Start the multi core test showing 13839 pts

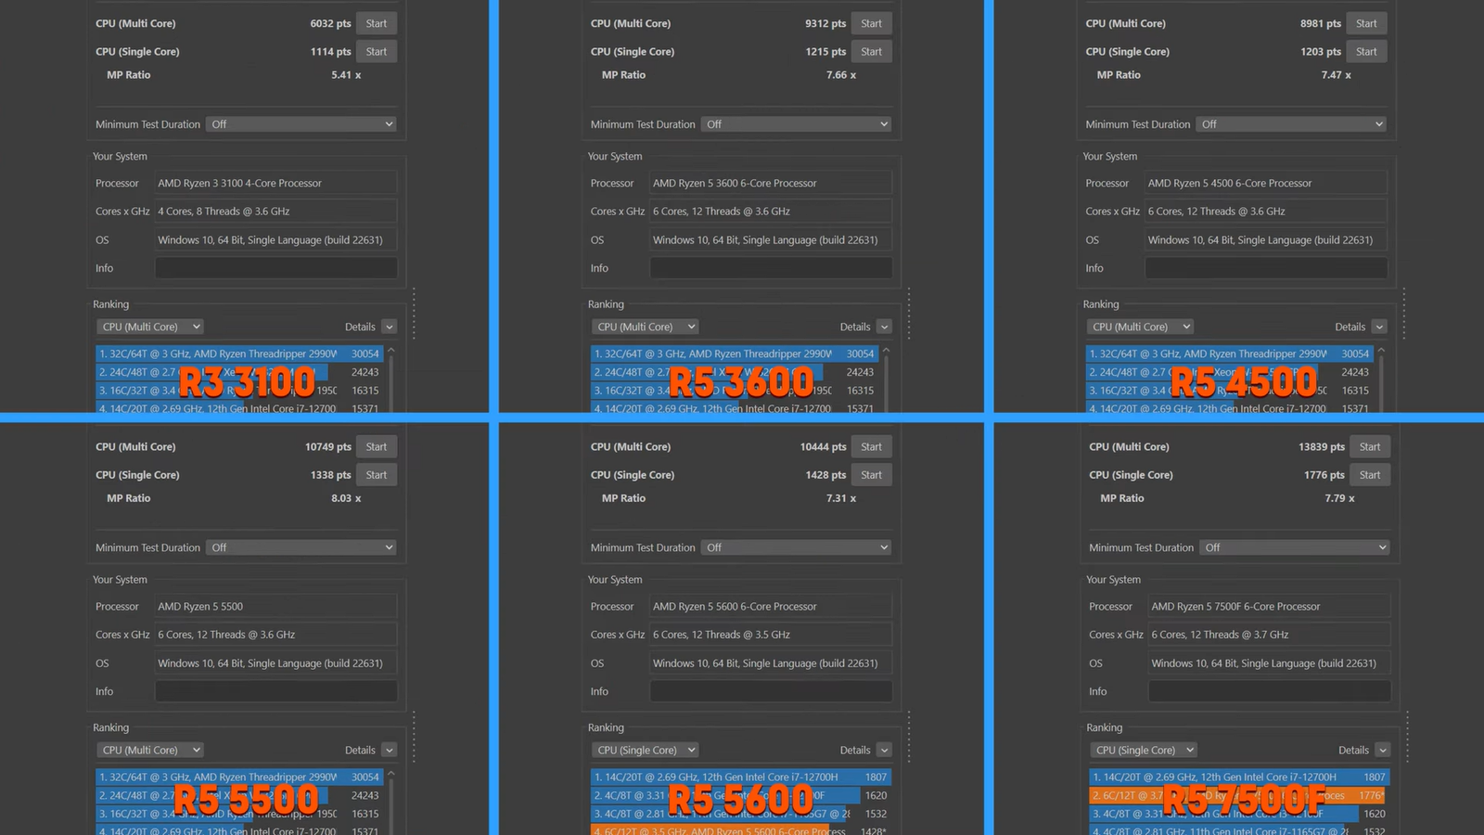tap(1369, 447)
